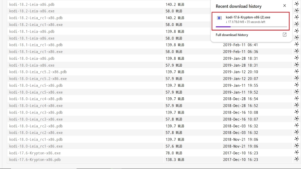Screen dimensions: 301x169
Task: Close the Recent download history popup
Action: [x=284, y=6]
